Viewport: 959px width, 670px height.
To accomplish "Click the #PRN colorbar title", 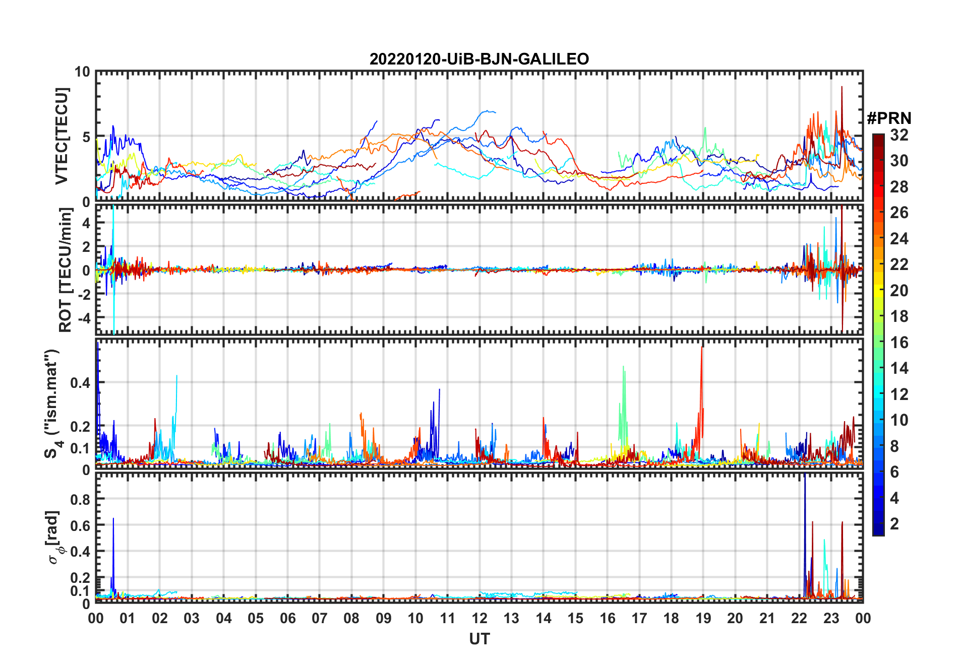I will click(889, 118).
